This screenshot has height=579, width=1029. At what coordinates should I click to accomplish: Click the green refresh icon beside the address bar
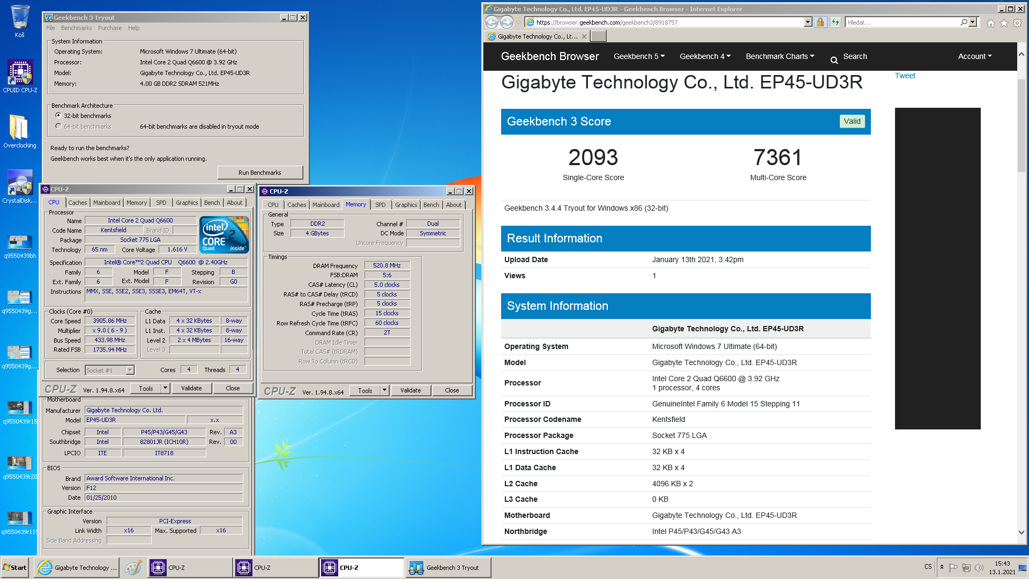pos(835,22)
